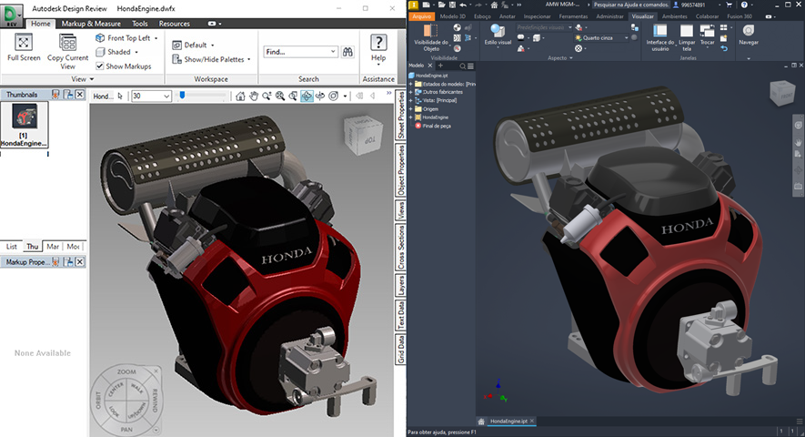This screenshot has height=437, width=805.
Task: Click the Full Screen icon in Design Review
Action: [24, 43]
